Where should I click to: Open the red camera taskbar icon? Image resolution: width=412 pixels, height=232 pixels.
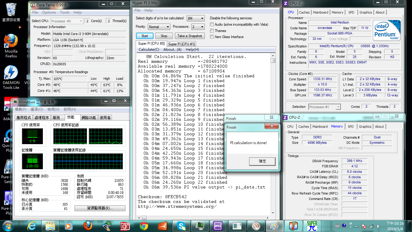pyautogui.click(x=125, y=226)
